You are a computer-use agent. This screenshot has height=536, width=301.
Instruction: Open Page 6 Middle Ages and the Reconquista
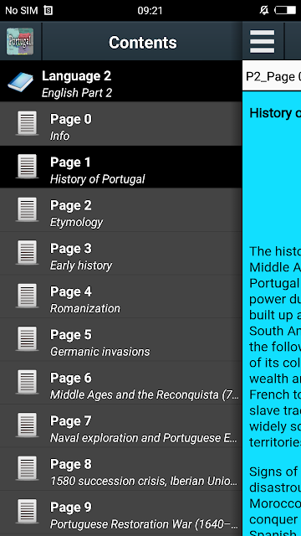121,383
